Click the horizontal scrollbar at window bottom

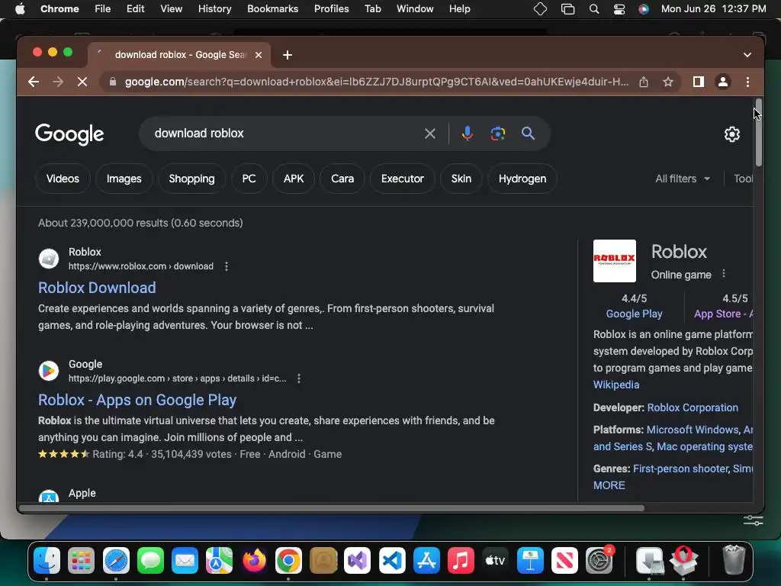332,508
